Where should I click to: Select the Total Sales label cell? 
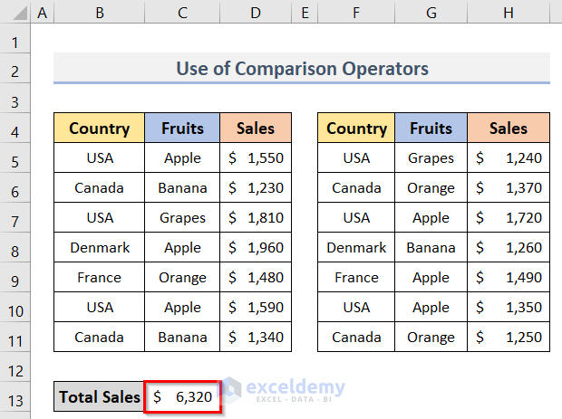[99, 396]
